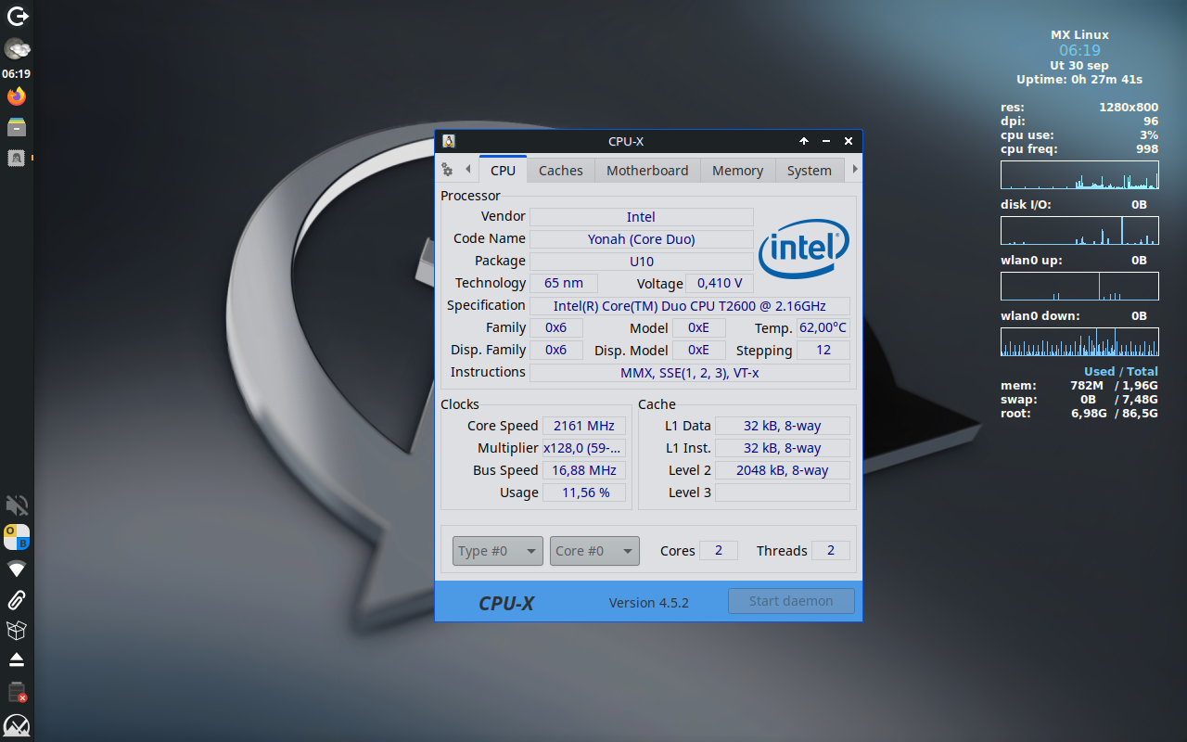
Task: Switch to the Caches tab
Action: [561, 170]
